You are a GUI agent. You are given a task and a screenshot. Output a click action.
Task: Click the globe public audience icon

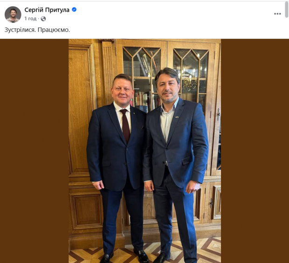coord(43,19)
